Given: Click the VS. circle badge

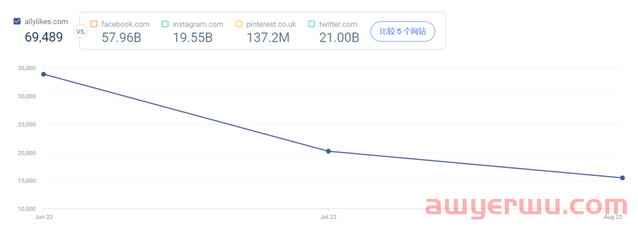Looking at the screenshot, I should [79, 31].
